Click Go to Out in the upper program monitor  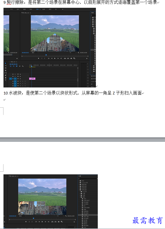[x=61, y=58]
